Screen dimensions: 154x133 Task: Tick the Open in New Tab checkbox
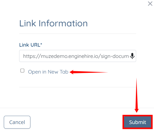click(x=22, y=71)
